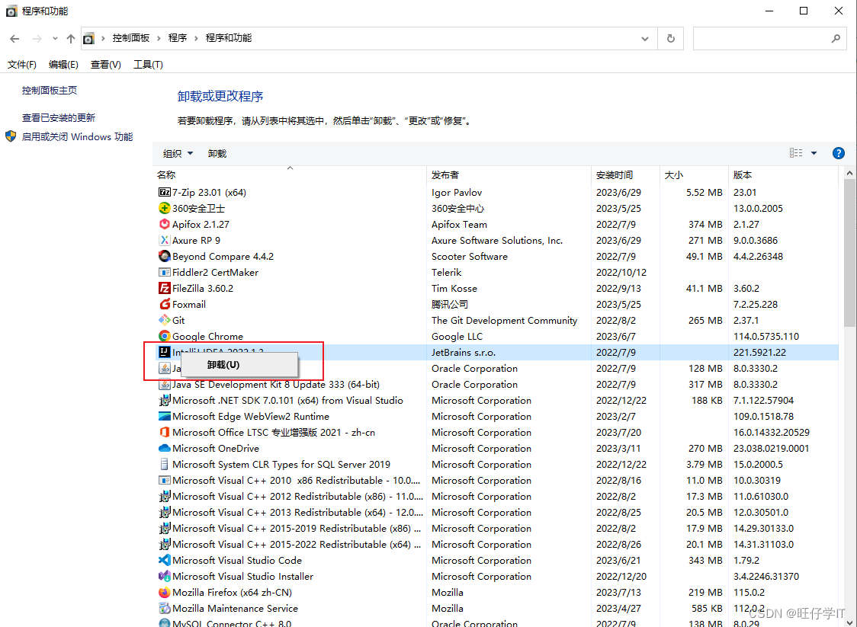Click the 卸载 toolbar button
The width and height of the screenshot is (857, 627).
pyautogui.click(x=217, y=153)
